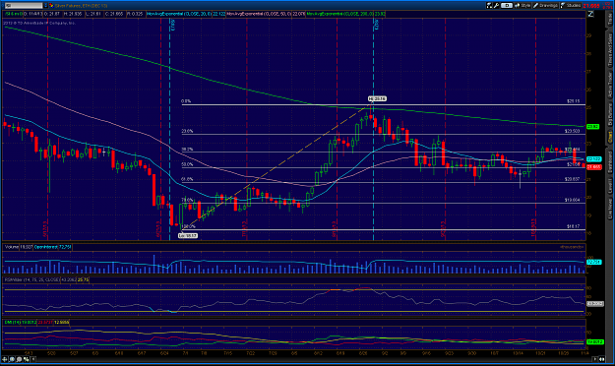The height and width of the screenshot is (366, 615).
Task: Click the zoom magnifier icon at bottom
Action: click(x=12, y=359)
